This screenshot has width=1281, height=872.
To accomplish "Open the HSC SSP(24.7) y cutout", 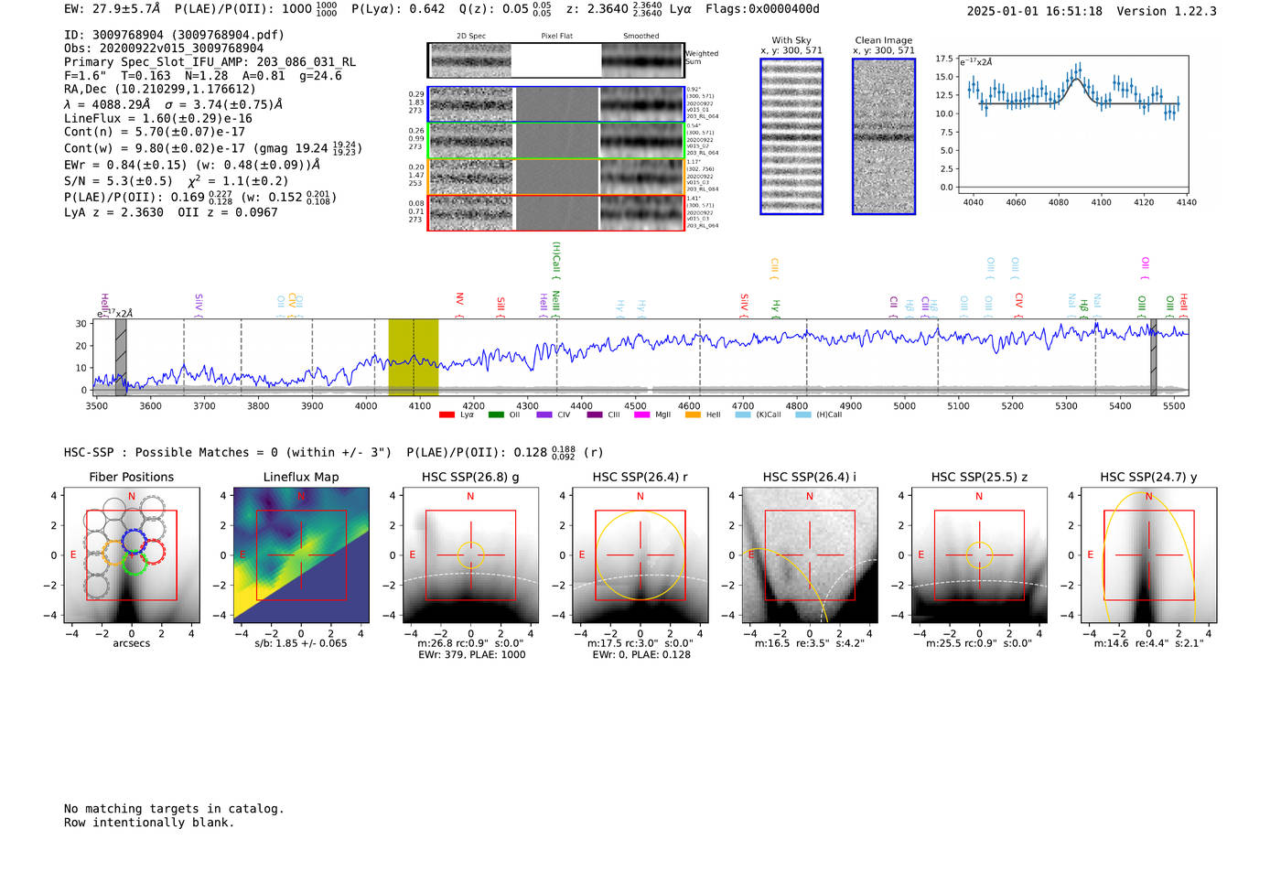I will (1148, 555).
